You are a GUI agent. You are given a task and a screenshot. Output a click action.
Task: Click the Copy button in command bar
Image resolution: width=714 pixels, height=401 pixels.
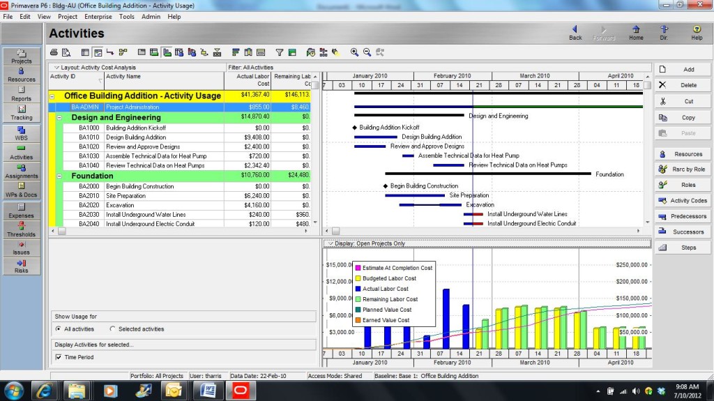[682, 118]
